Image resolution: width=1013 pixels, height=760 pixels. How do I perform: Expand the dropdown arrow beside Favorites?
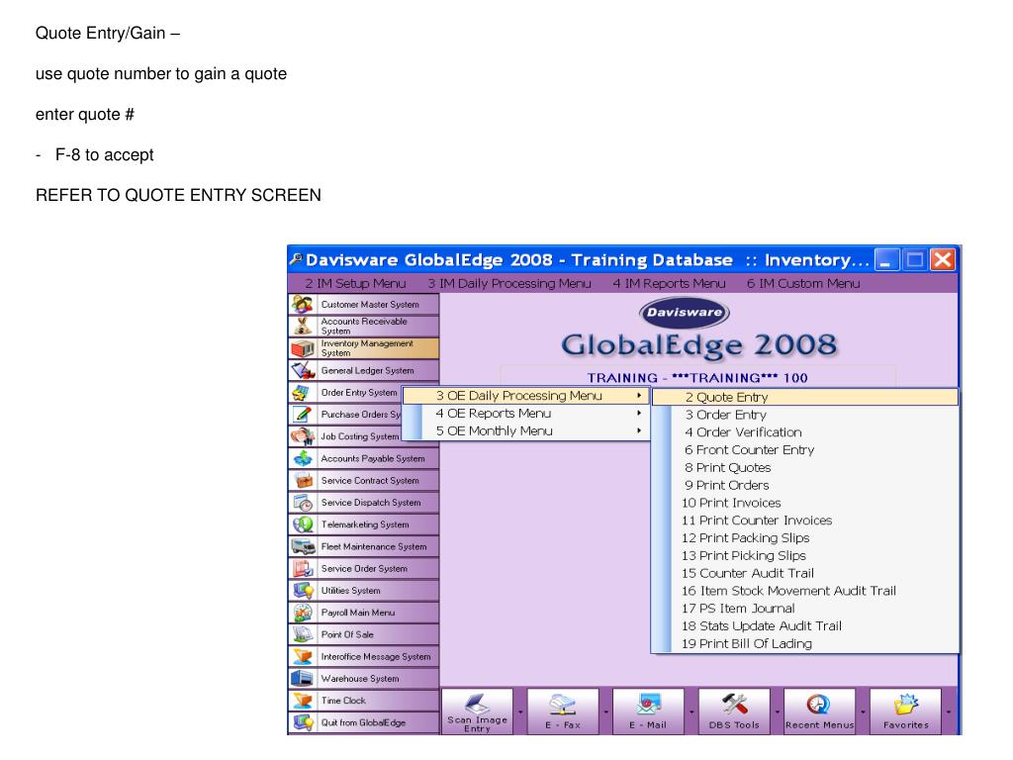pos(949,712)
